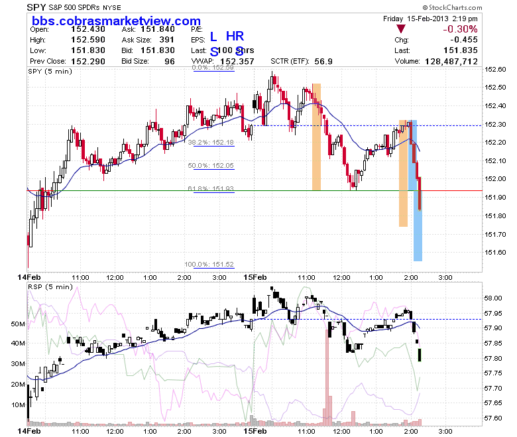The image size is (517, 437).
Task: Click the Bid Size value 96
Action: click(x=170, y=62)
